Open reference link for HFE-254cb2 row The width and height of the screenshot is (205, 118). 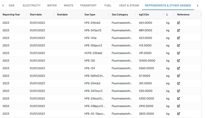(x=178, y=83)
